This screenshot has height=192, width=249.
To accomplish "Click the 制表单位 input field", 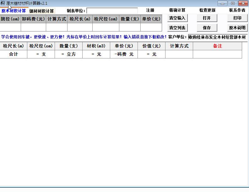I will (x=112, y=11).
